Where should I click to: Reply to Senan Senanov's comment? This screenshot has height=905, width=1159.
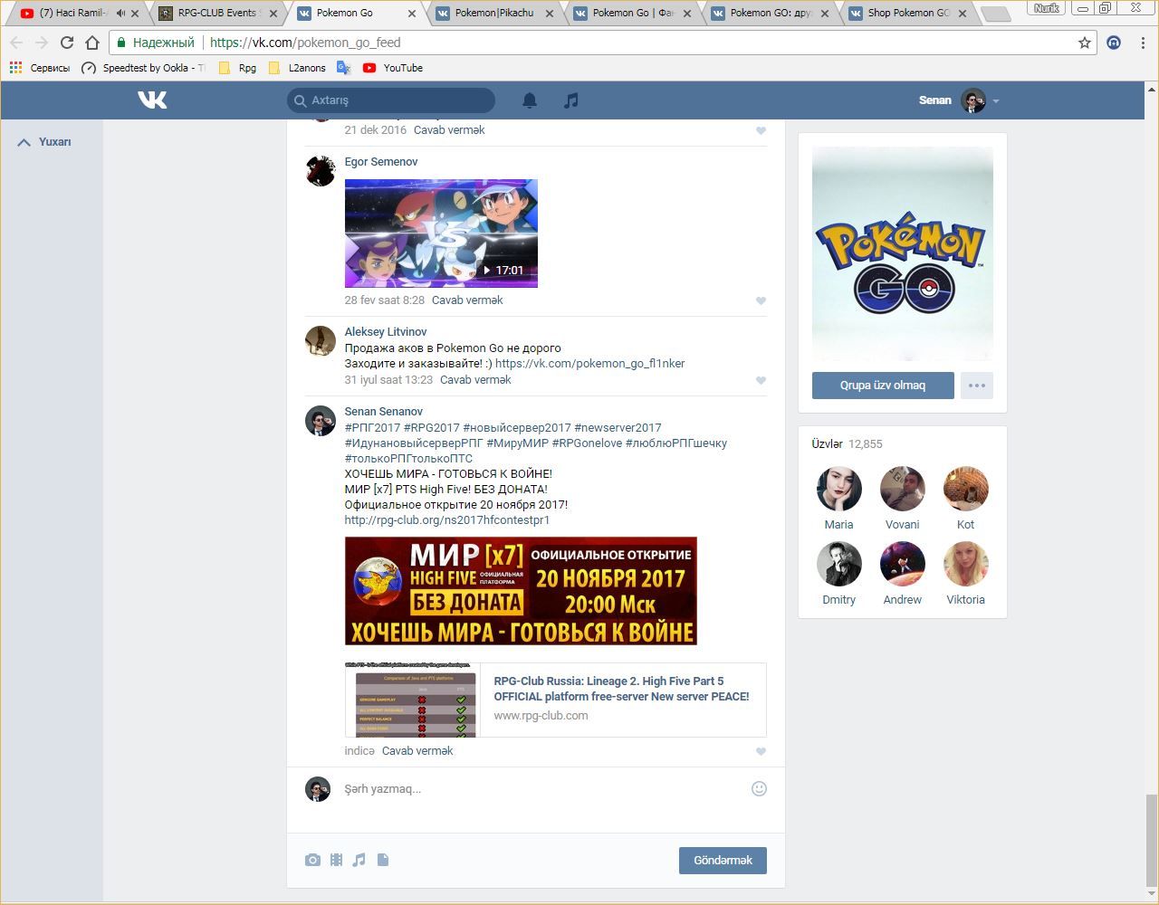point(417,751)
